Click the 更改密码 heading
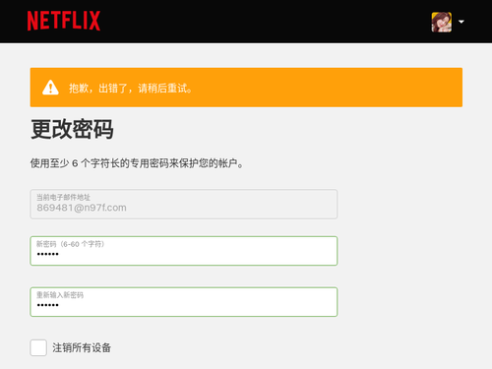 72,129
